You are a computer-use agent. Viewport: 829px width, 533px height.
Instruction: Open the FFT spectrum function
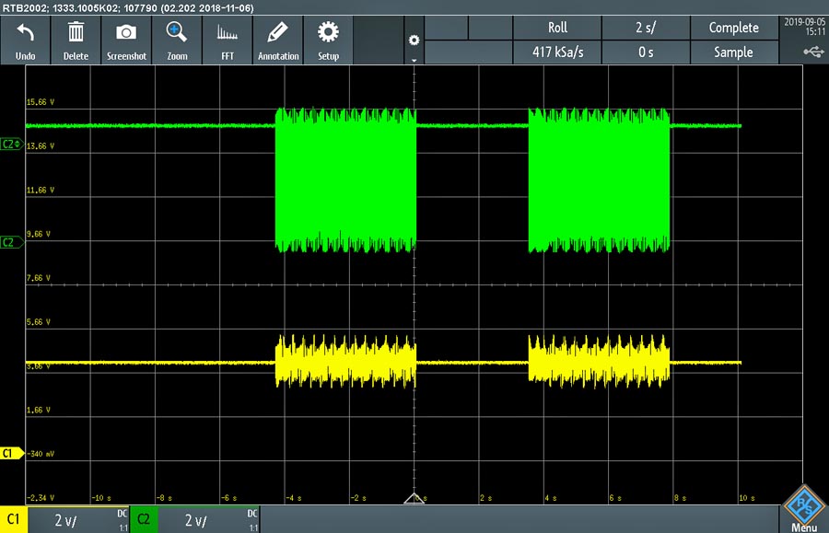[228, 33]
